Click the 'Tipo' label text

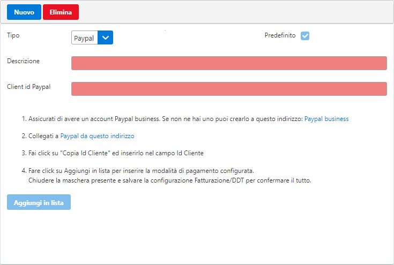tap(13, 35)
